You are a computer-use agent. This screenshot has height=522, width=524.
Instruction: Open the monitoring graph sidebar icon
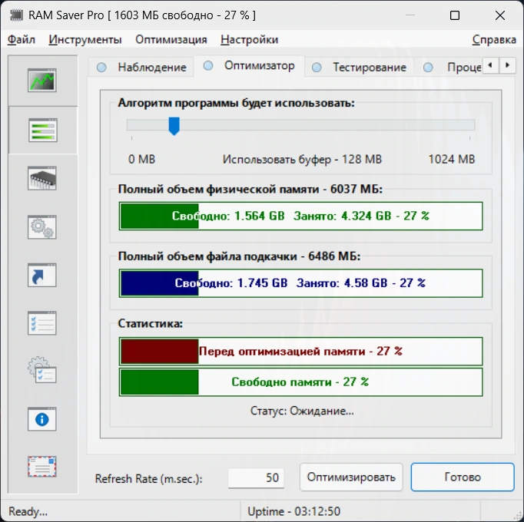coord(42,80)
